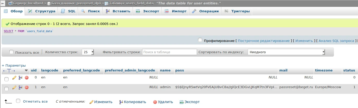Click the password hash cell starting $S$EJnyR5
358x108 pixels.
coord(226,87)
